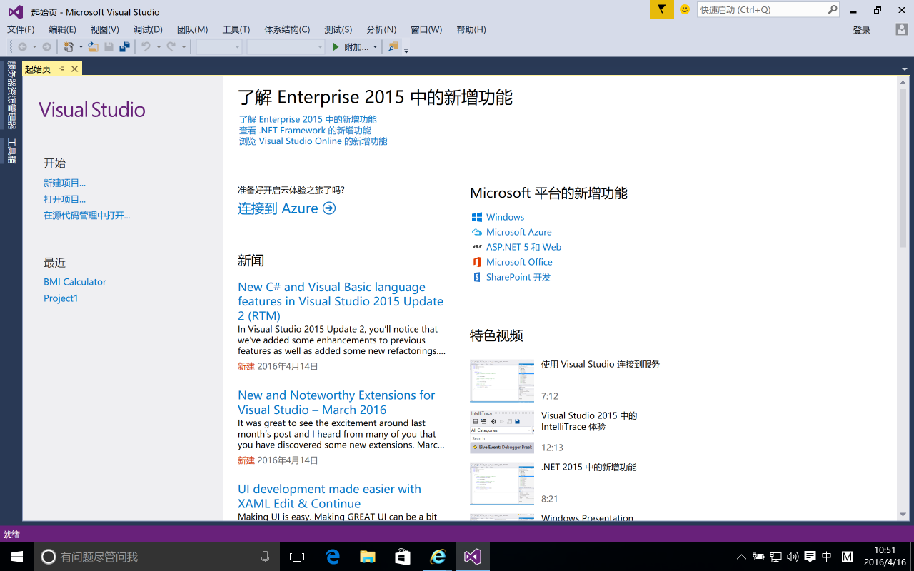Open the 工具(T) menu

point(236,29)
